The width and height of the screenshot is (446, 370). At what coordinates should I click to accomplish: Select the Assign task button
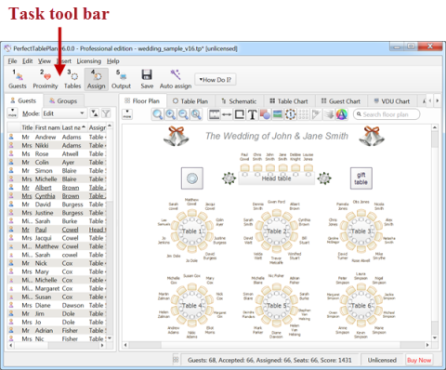(x=96, y=80)
